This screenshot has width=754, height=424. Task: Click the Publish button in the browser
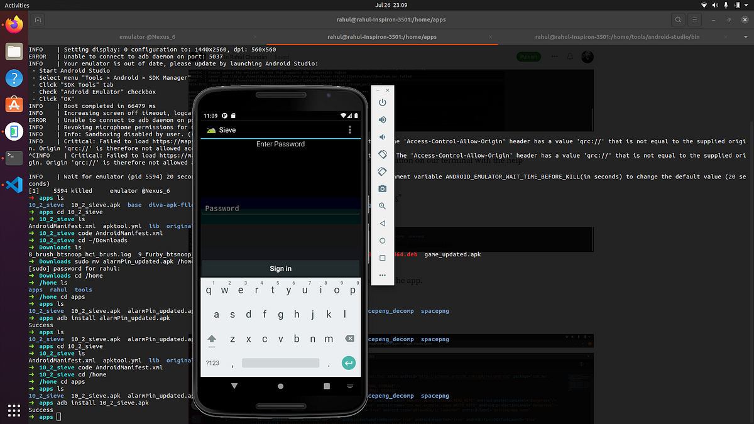pos(528,56)
